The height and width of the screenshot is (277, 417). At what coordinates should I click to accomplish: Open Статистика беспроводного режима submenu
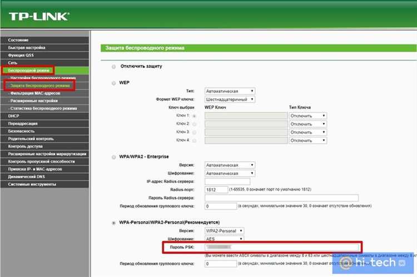tap(44, 108)
